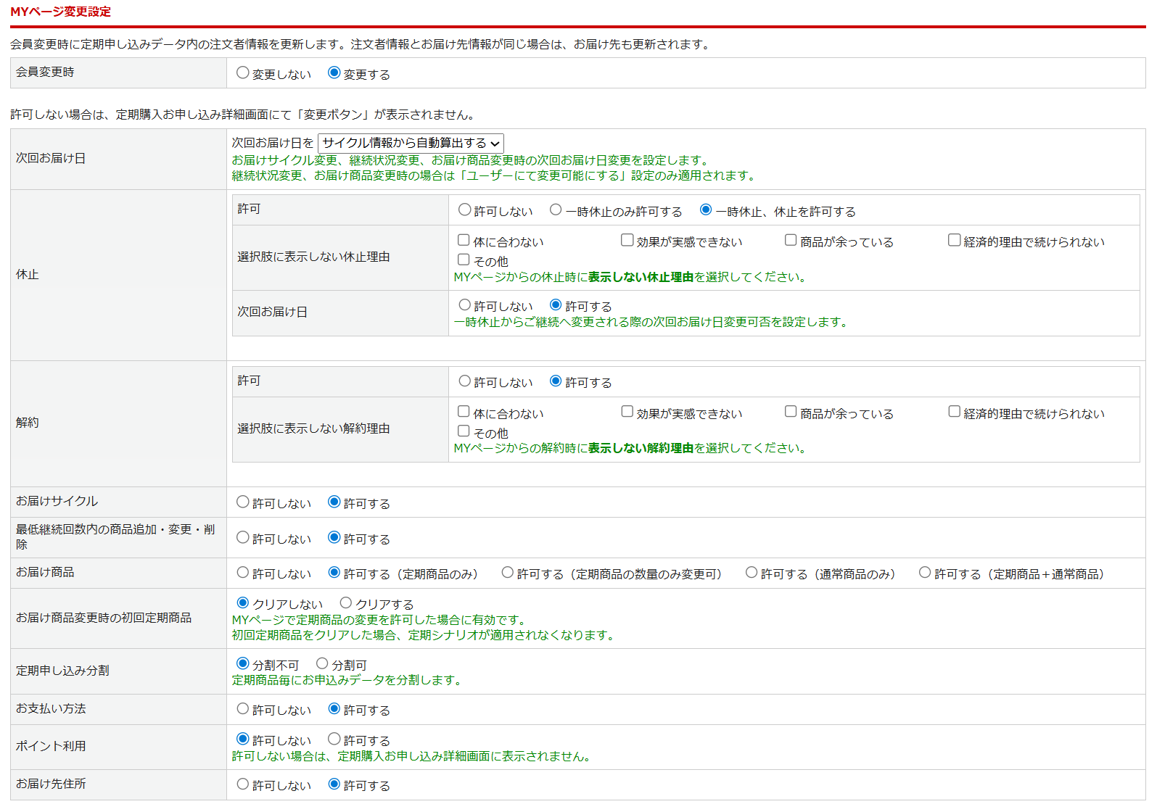Check 体に合わない under 休止理由

coord(464,241)
